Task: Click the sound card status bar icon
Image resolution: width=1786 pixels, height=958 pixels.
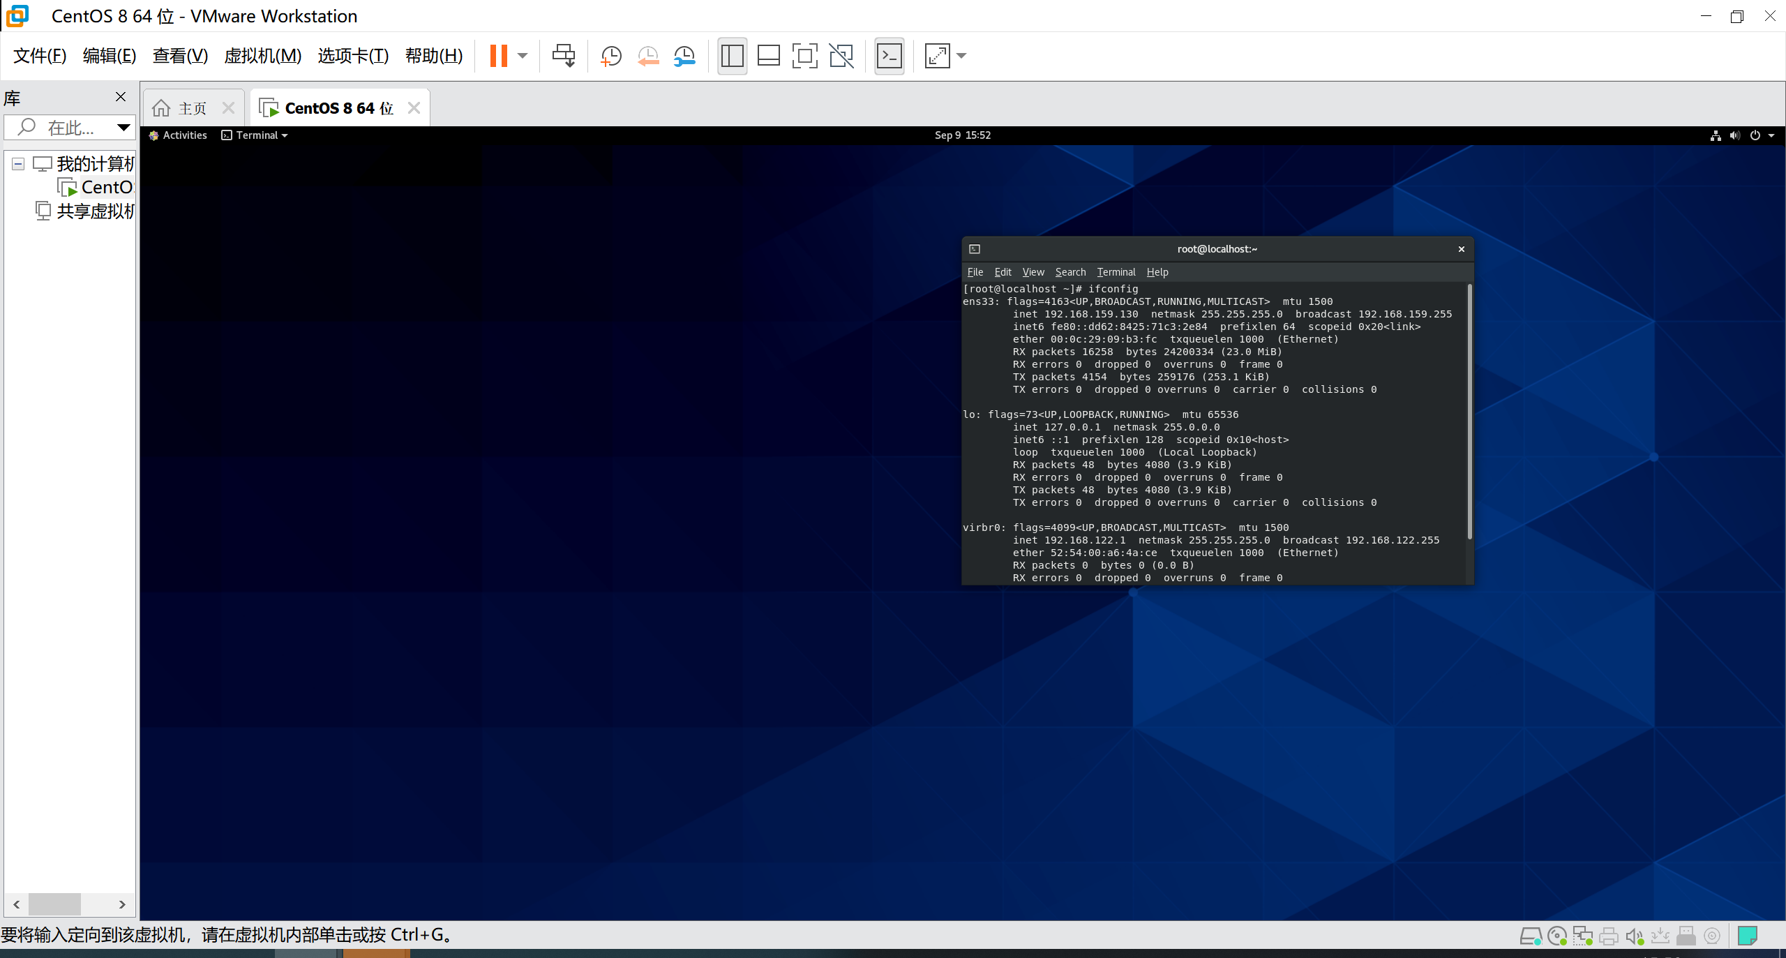Action: (1635, 936)
